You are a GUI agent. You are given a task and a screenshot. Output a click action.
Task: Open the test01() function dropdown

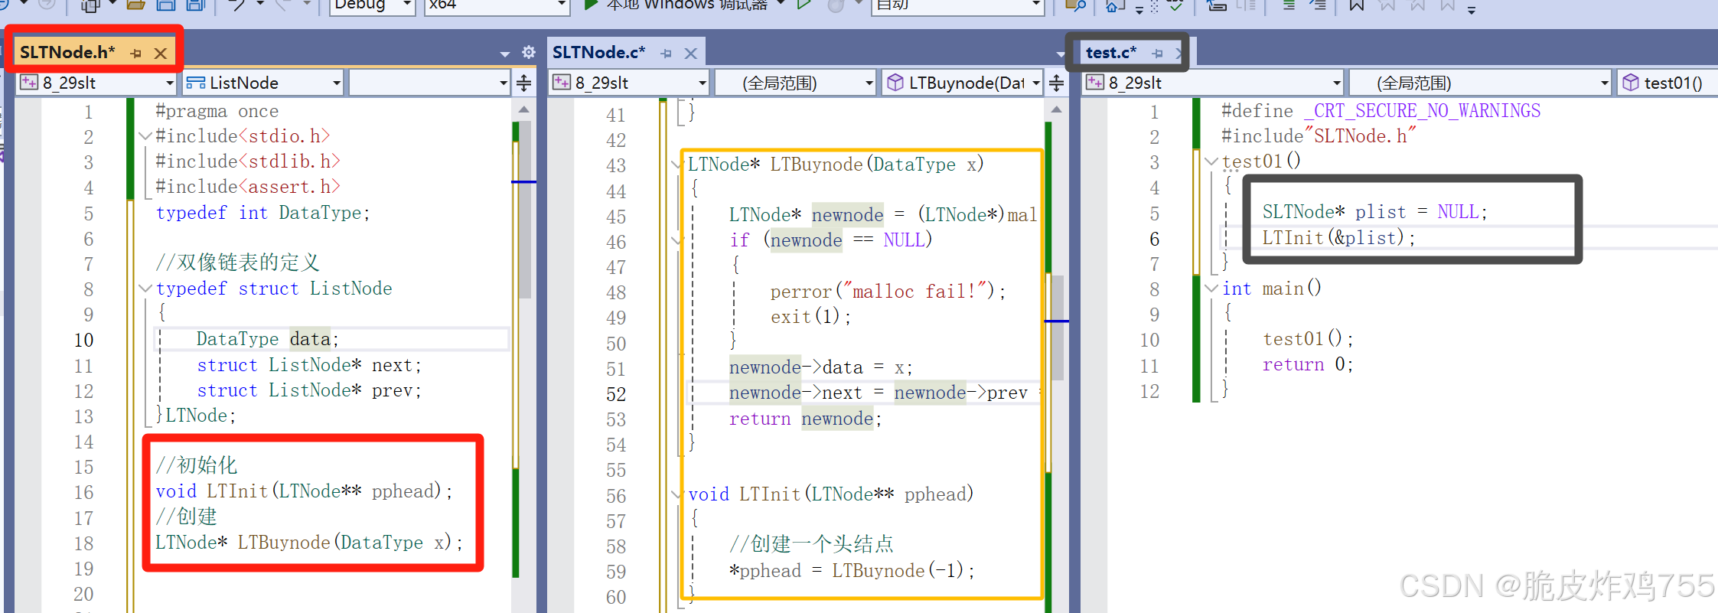point(1667,83)
